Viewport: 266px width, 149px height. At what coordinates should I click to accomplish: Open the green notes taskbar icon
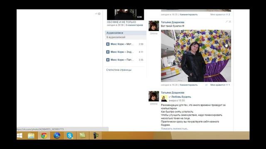click(x=83, y=136)
